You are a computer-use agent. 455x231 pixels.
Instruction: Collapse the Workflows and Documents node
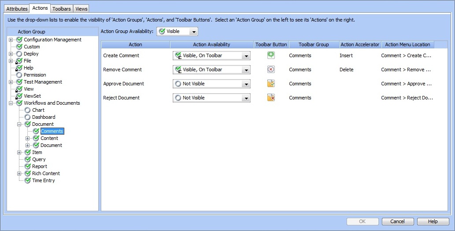[11, 103]
